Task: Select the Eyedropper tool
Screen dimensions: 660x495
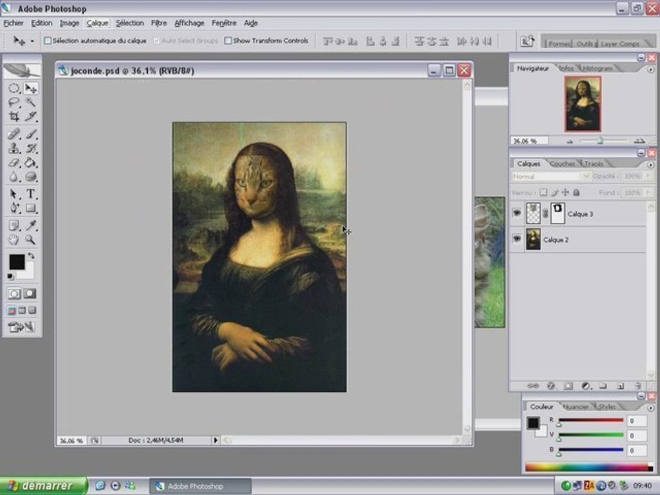Action: [x=30, y=225]
